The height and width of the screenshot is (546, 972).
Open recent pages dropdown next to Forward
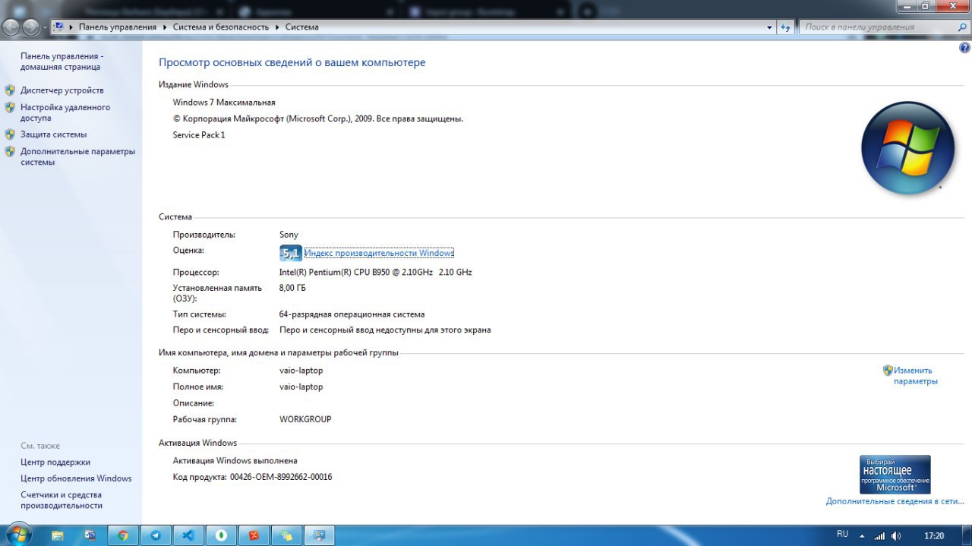pyautogui.click(x=45, y=27)
